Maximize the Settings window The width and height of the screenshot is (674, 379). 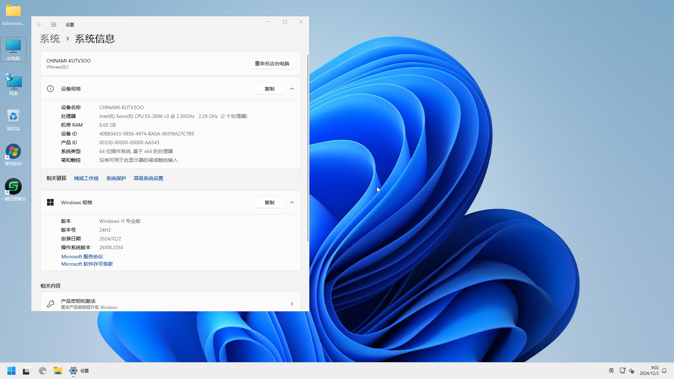285,22
